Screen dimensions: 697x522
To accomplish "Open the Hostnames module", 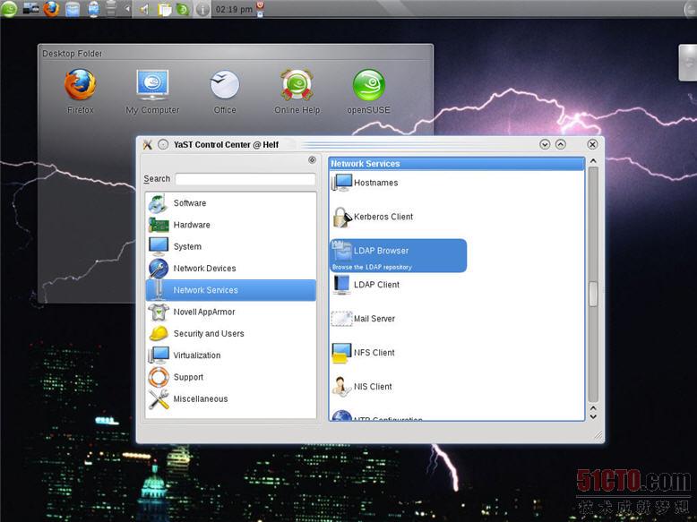I will (365, 183).
